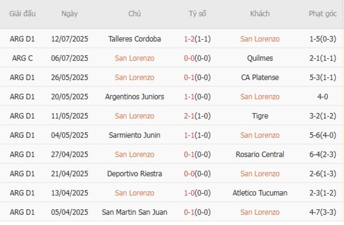Click the 1-2 score on 12/07/2025
The width and height of the screenshot is (344, 225).
(x=189, y=39)
